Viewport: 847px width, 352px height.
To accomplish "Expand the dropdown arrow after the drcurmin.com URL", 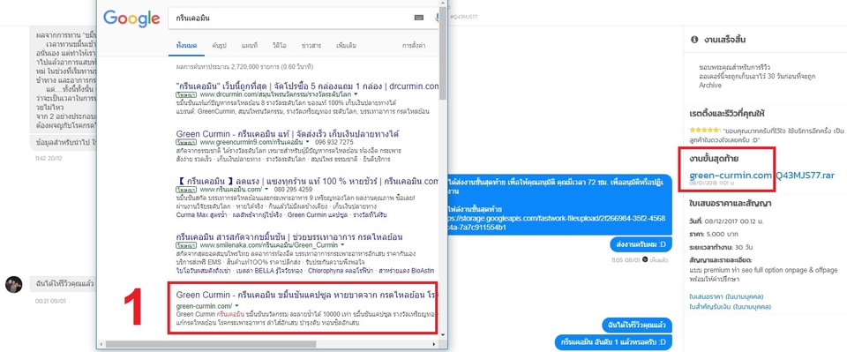I will [355, 94].
